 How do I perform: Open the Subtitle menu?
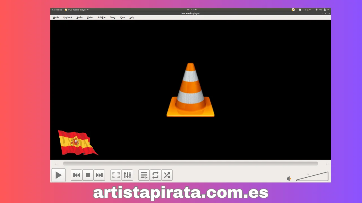[102, 17]
